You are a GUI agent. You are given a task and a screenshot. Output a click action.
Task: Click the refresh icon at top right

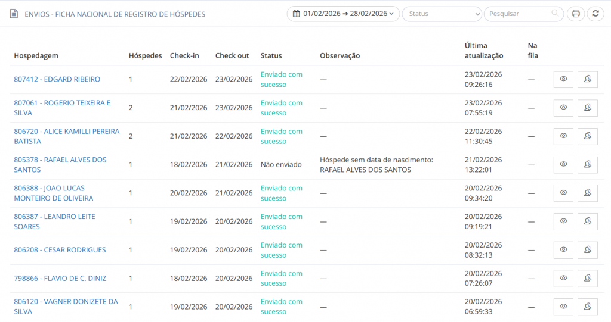pyautogui.click(x=595, y=14)
